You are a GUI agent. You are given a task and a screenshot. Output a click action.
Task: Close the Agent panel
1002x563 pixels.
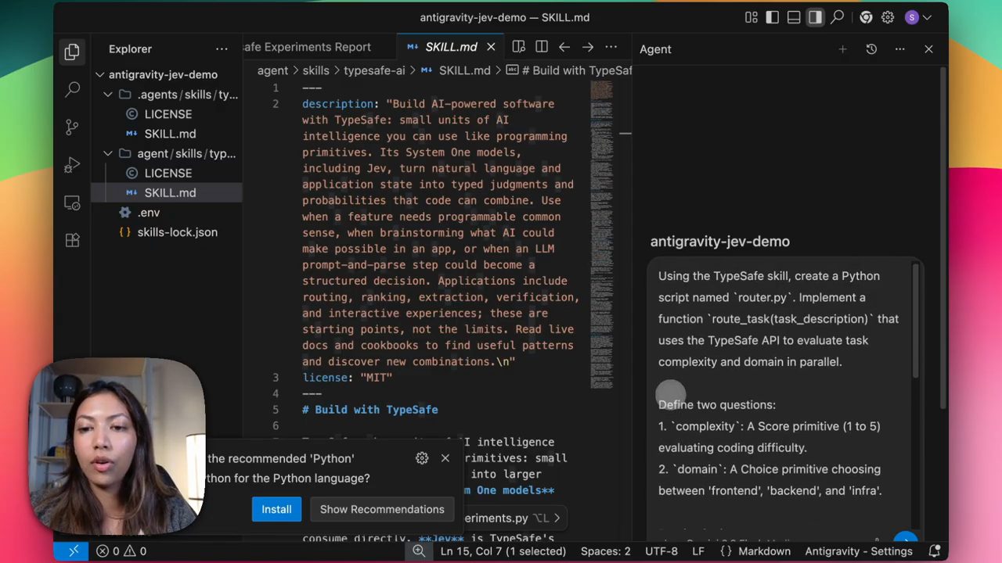tap(928, 49)
